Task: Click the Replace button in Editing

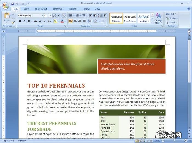Action: (171, 18)
